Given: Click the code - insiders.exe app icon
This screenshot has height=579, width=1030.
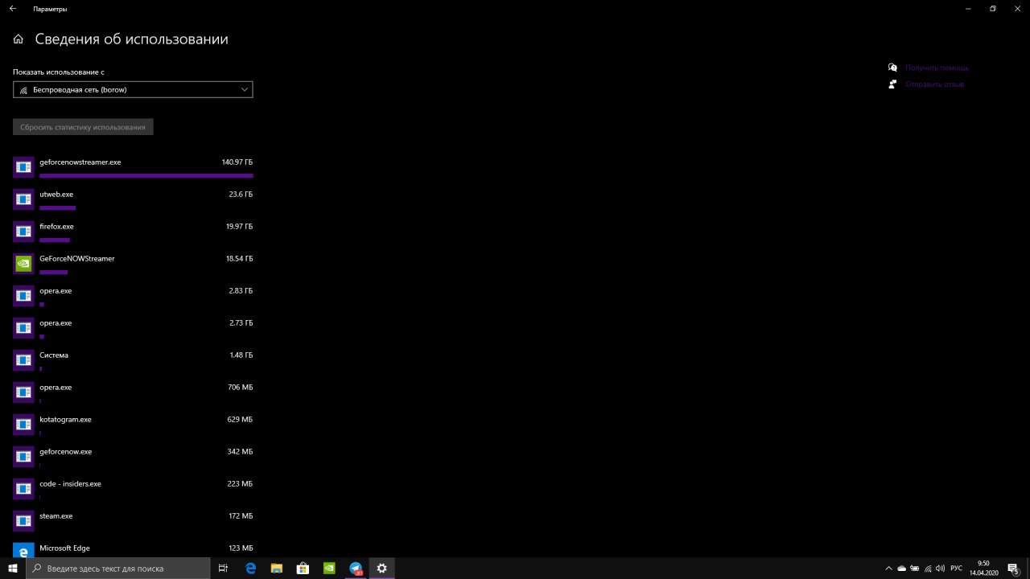Looking at the screenshot, I should click(x=23, y=489).
